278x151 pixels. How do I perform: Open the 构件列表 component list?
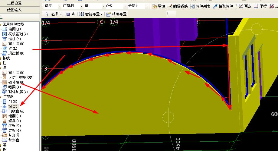click(200, 6)
